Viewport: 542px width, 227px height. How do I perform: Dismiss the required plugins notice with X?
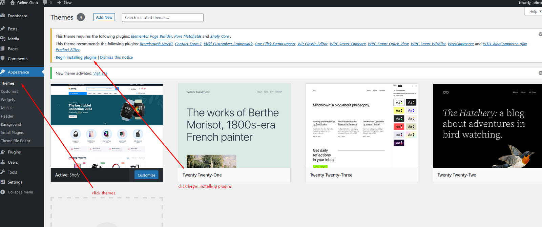(540, 34)
